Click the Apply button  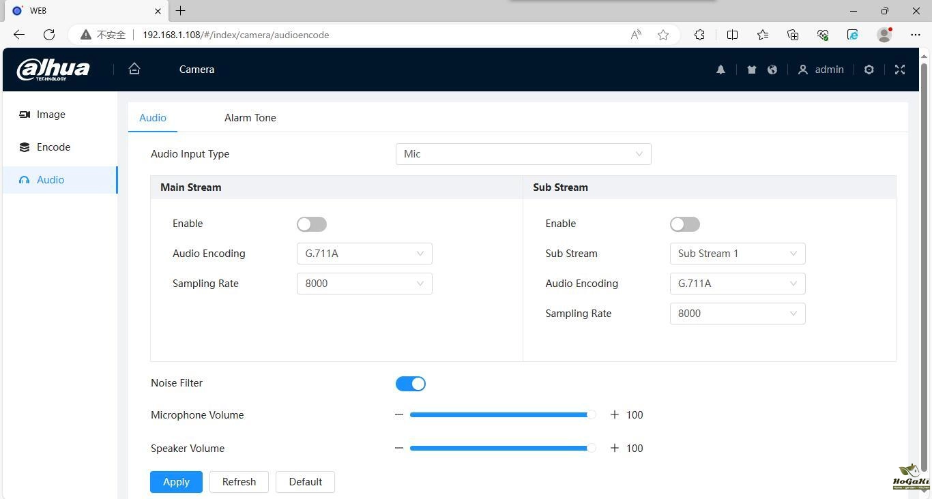point(176,482)
